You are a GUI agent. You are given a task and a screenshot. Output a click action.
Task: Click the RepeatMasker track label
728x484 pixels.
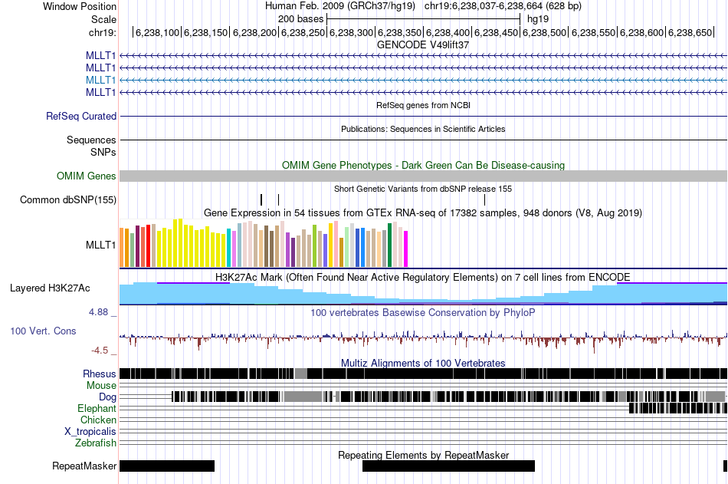pyautogui.click(x=84, y=466)
